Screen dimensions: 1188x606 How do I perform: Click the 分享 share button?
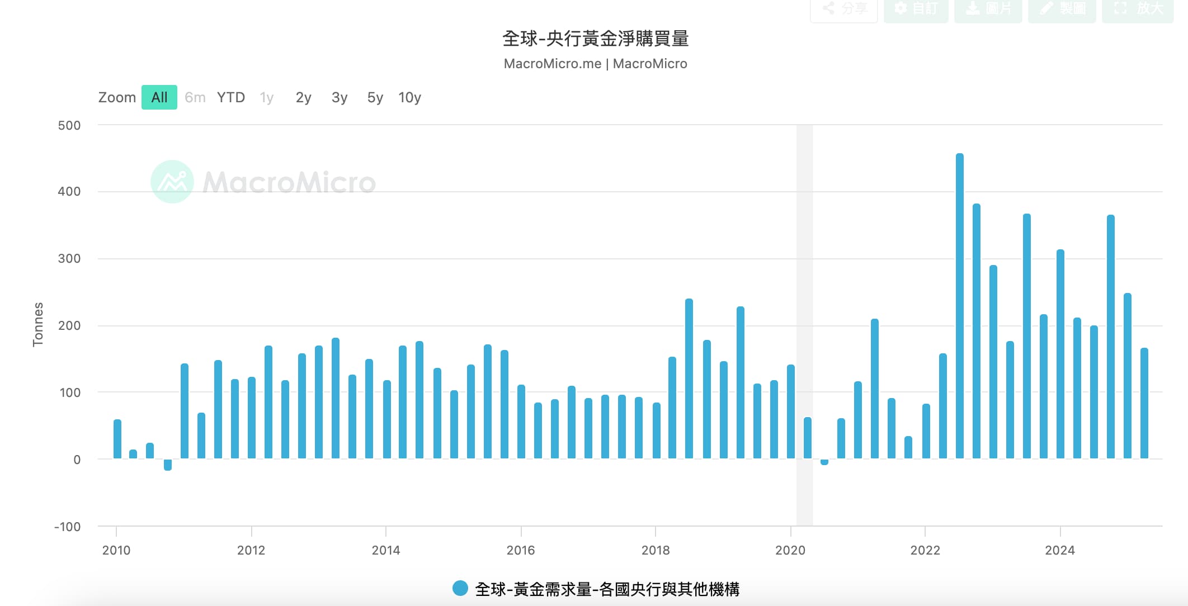click(843, 10)
